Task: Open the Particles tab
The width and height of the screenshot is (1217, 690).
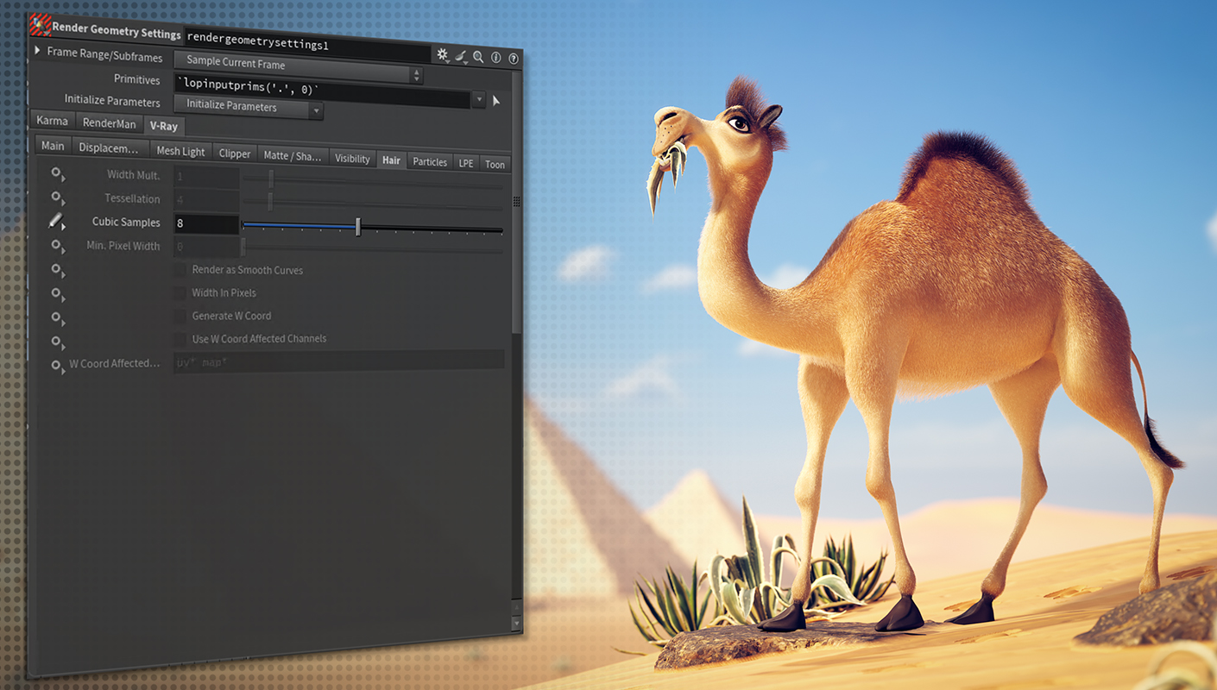Action: (429, 161)
